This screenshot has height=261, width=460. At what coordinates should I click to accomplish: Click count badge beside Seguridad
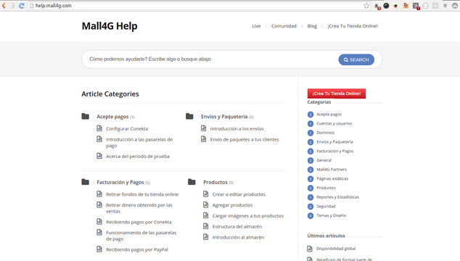311,207
